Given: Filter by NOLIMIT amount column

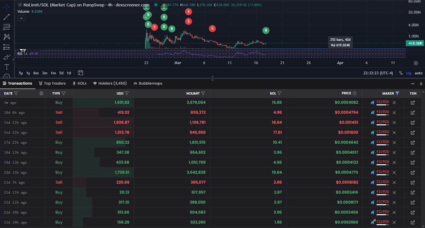Looking at the screenshot, I should 203,93.
